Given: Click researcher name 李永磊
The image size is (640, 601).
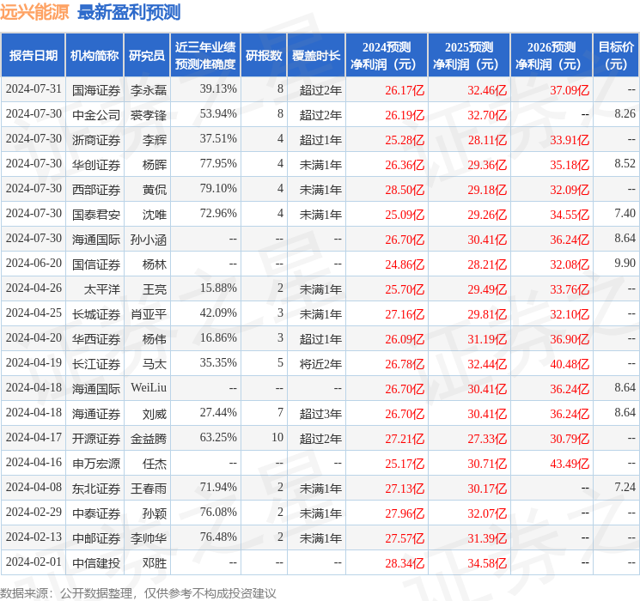Looking at the screenshot, I should coord(149,90).
